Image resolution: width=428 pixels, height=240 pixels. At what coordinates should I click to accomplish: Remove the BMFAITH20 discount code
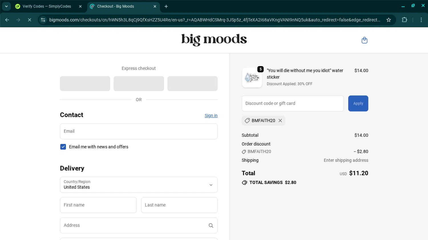[x=280, y=120]
